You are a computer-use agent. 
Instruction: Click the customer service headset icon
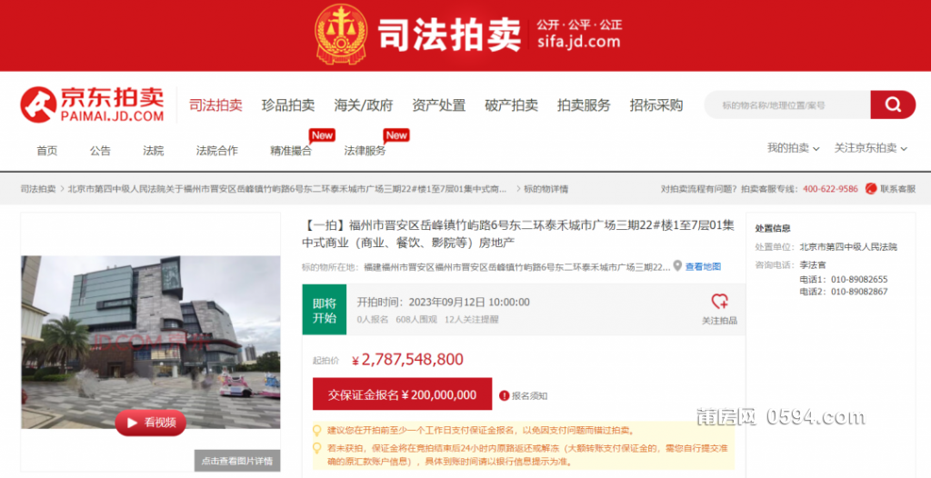(871, 189)
